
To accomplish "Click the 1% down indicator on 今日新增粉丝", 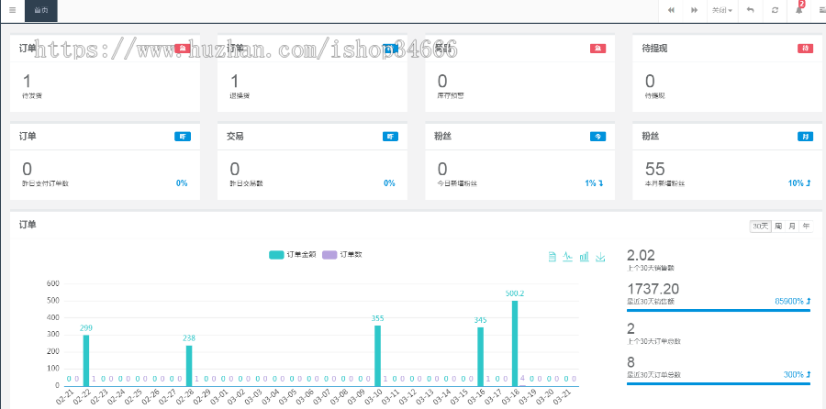I will (x=594, y=183).
